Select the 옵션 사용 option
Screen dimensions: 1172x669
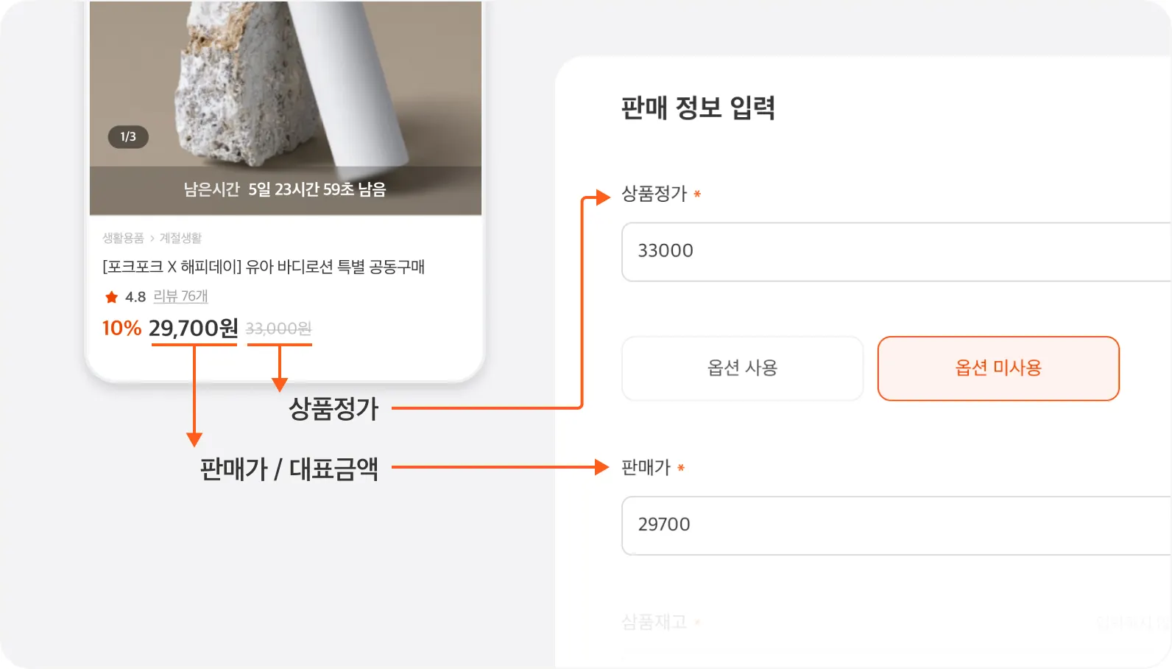point(742,368)
